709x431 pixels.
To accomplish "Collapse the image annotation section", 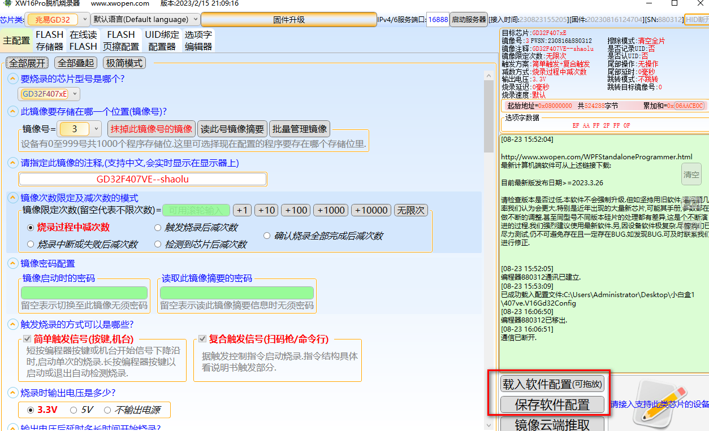I will [x=12, y=163].
